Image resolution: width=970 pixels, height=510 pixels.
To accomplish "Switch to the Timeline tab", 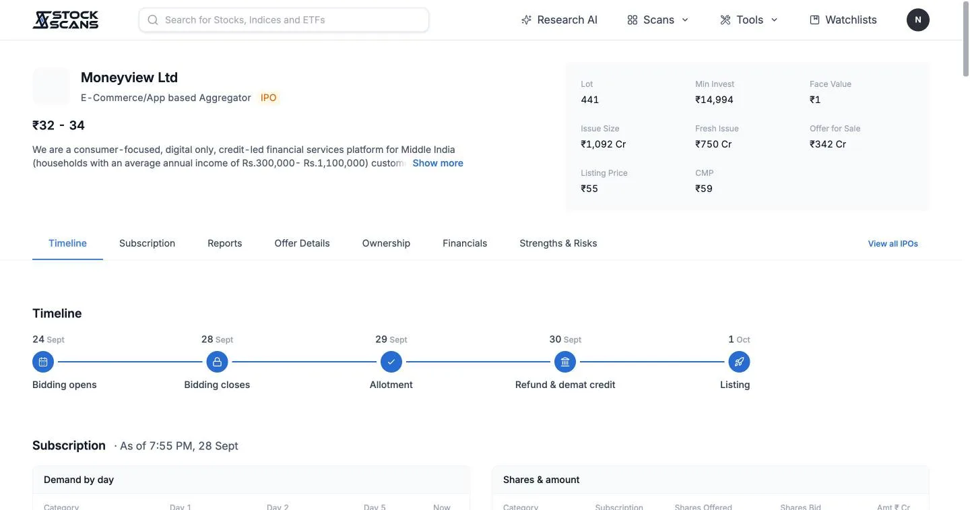I will 67,243.
